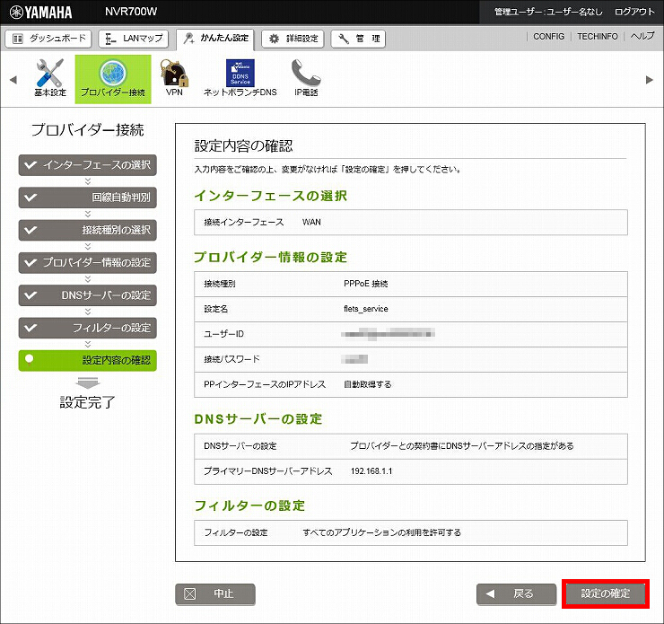Open the VPN padlock icon

click(174, 78)
